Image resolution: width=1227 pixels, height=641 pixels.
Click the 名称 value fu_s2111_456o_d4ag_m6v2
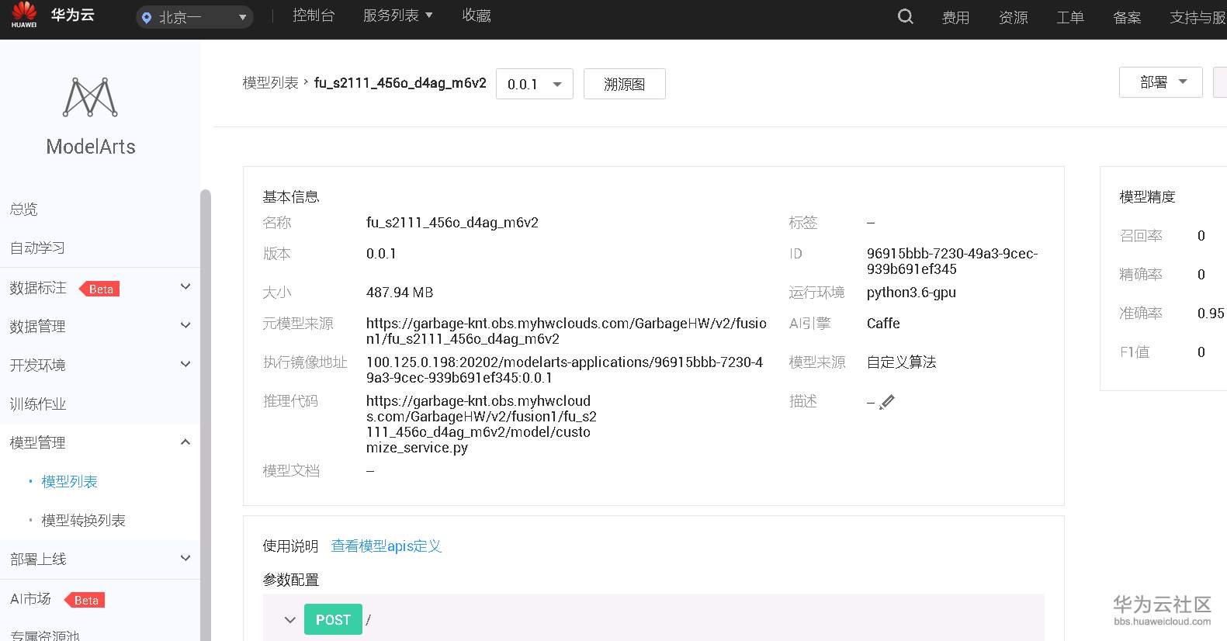pyautogui.click(x=452, y=223)
